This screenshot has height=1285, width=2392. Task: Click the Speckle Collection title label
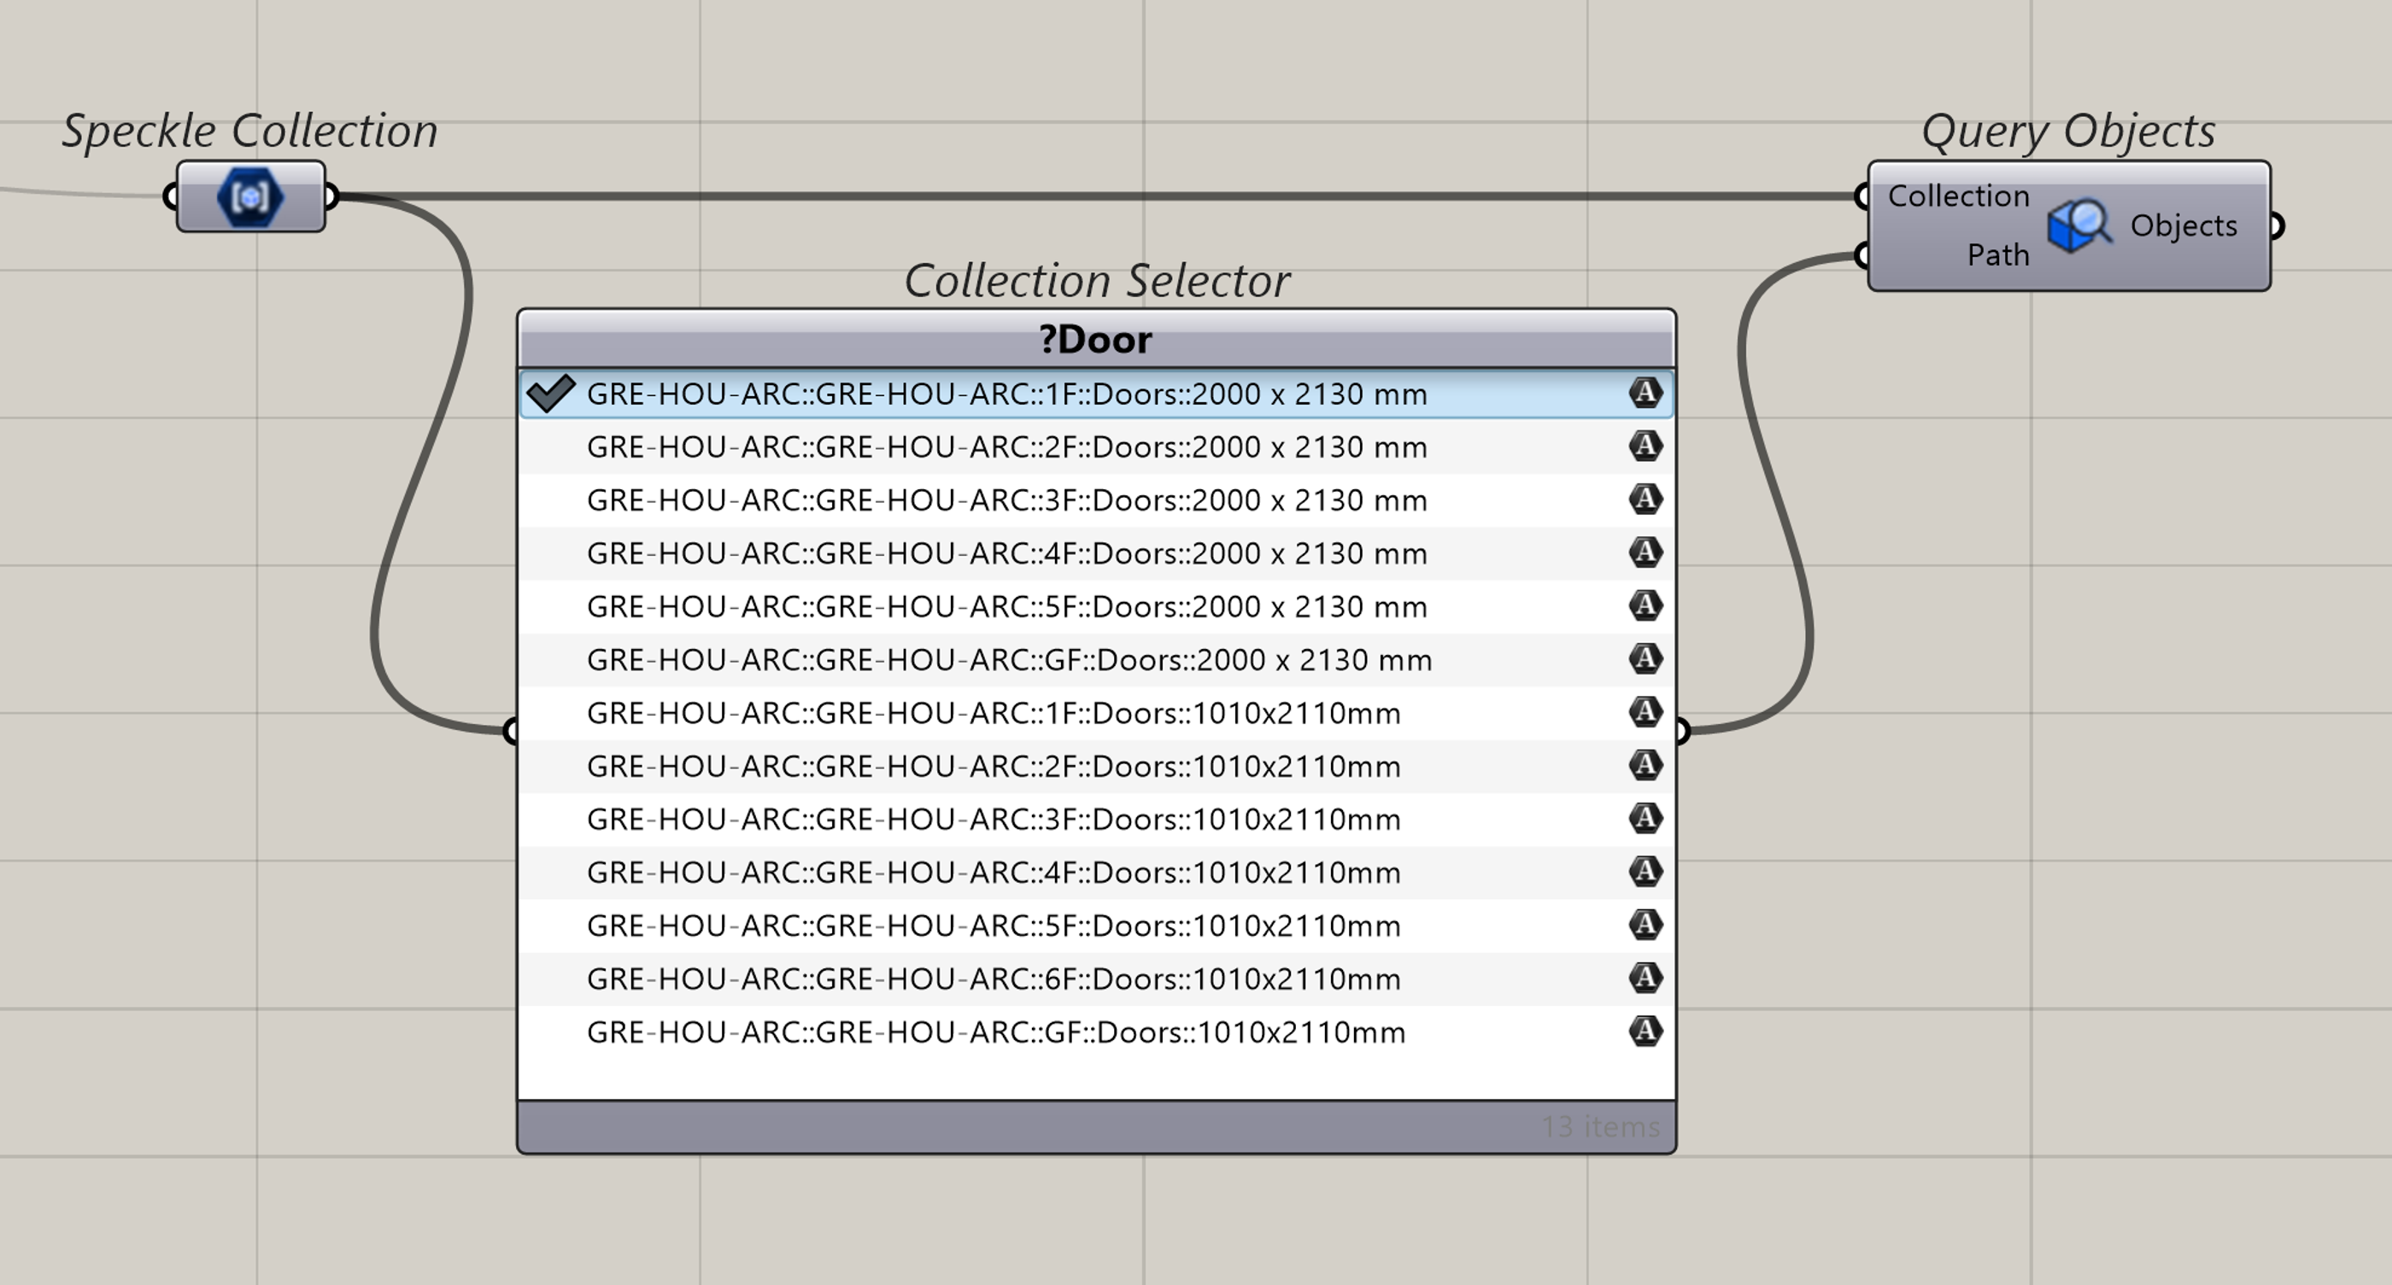click(x=249, y=131)
